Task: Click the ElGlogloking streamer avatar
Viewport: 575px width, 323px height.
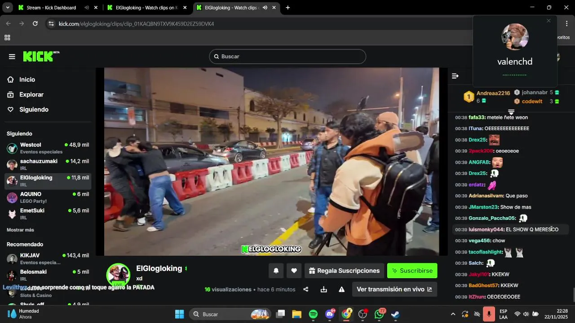Action: click(x=118, y=275)
